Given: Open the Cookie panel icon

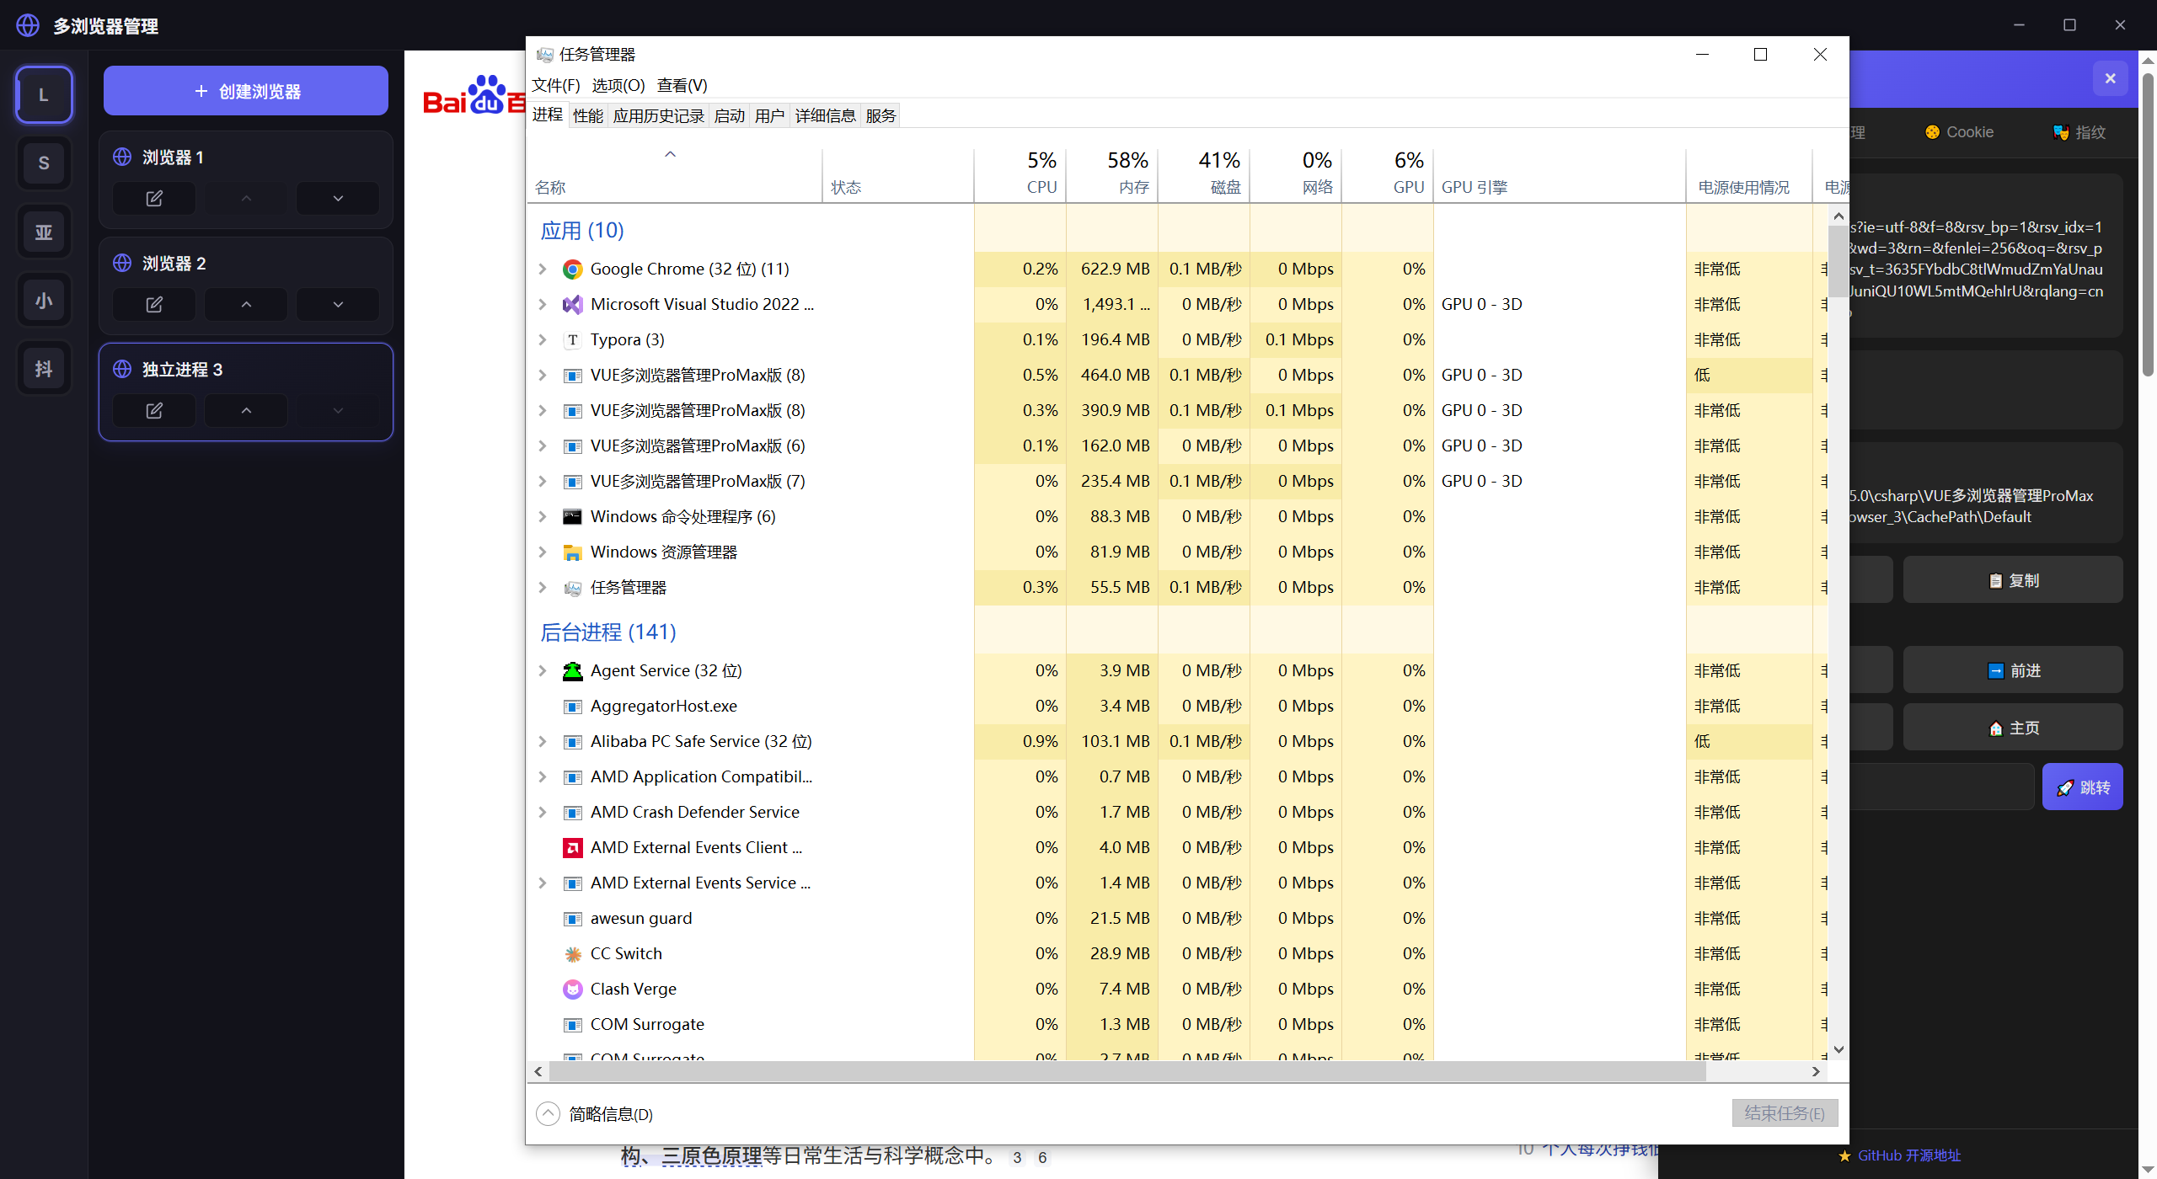Looking at the screenshot, I should pos(1932,131).
